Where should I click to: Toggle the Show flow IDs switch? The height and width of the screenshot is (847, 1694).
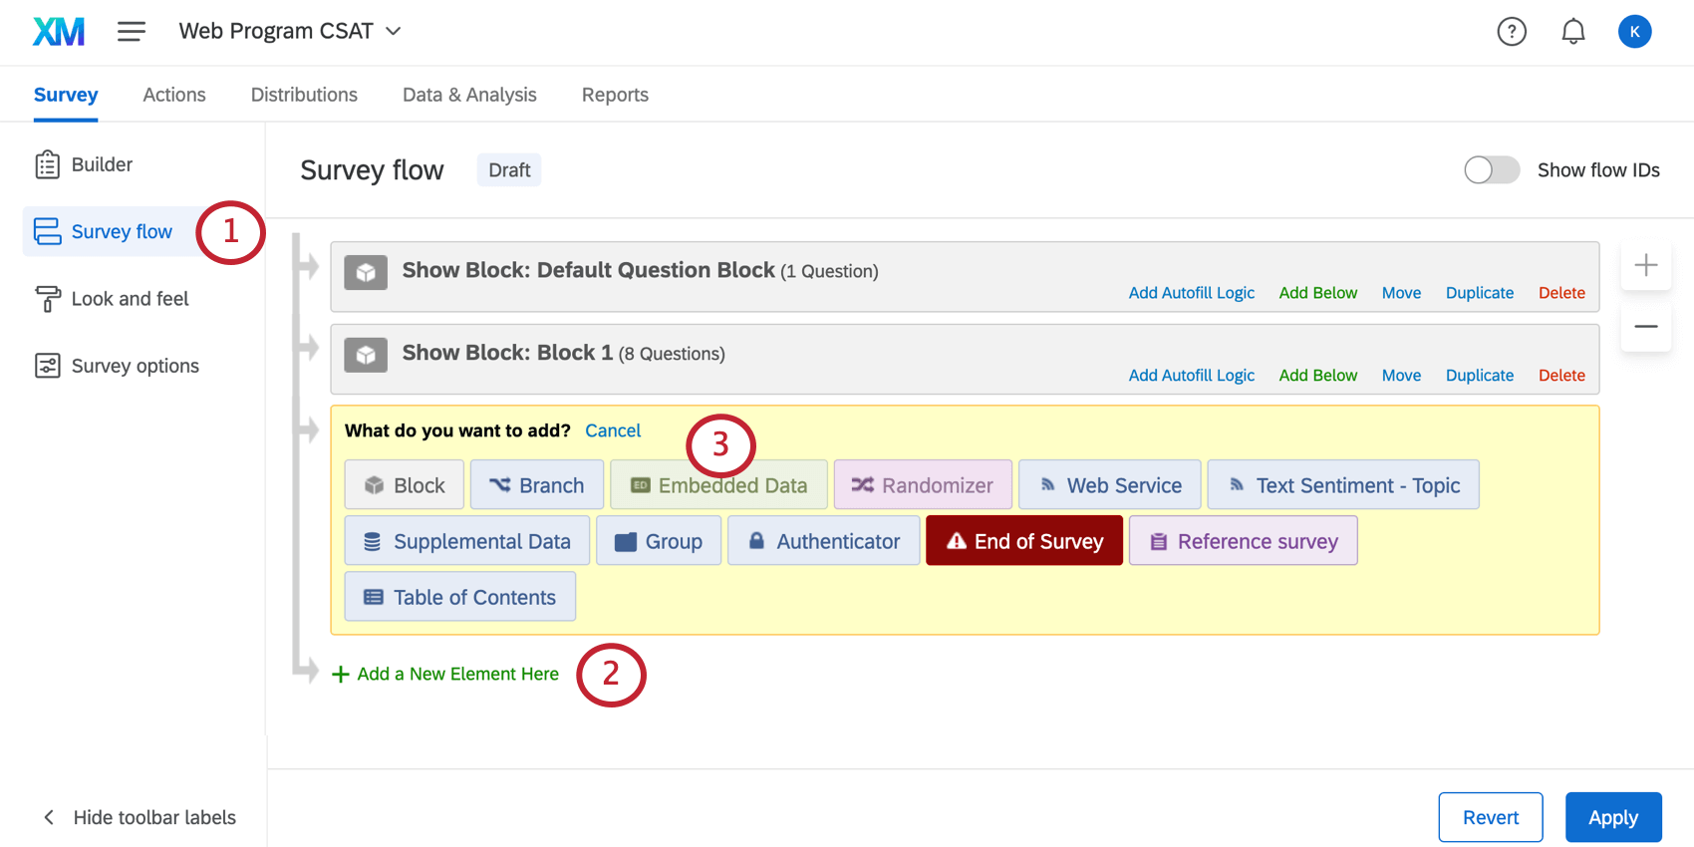tap(1492, 170)
